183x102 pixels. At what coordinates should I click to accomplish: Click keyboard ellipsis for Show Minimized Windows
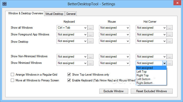tap(90, 63)
